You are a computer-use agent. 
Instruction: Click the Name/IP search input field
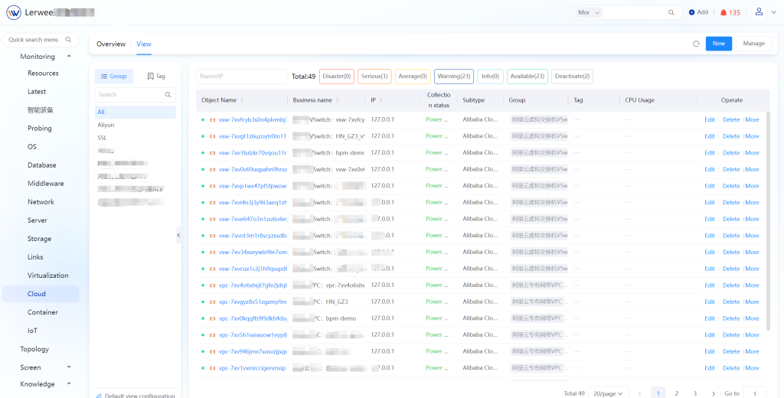[241, 77]
